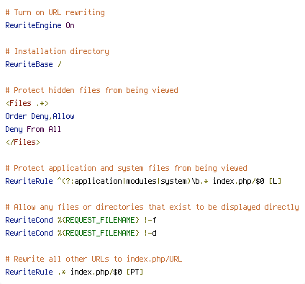This screenshot has height=284, width=305.
Task: Click the 'Deny From All' line
Action: 33,129
